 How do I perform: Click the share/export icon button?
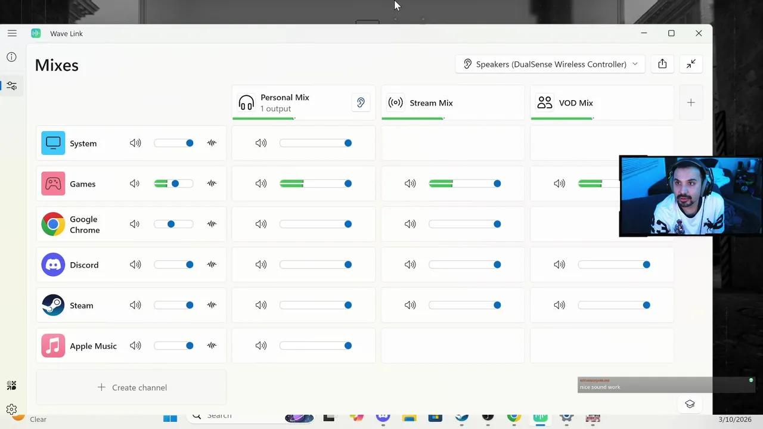coord(662,64)
